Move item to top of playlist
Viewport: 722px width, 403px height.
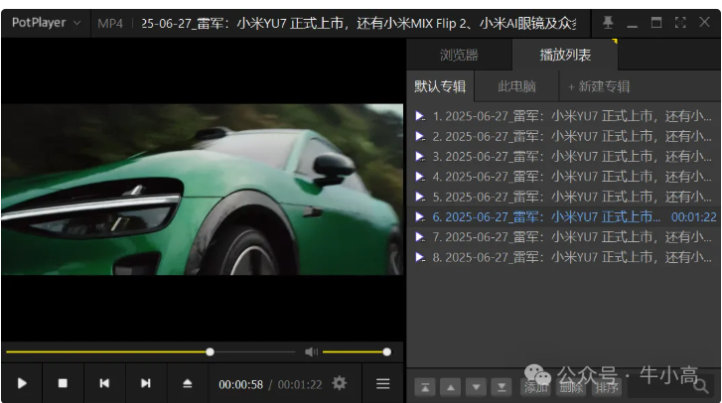pyautogui.click(x=425, y=387)
